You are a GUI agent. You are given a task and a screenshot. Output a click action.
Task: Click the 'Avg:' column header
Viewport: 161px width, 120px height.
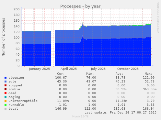(119, 74)
